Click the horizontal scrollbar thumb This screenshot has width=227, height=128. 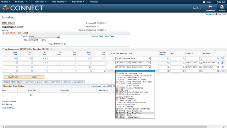(x=106, y=127)
